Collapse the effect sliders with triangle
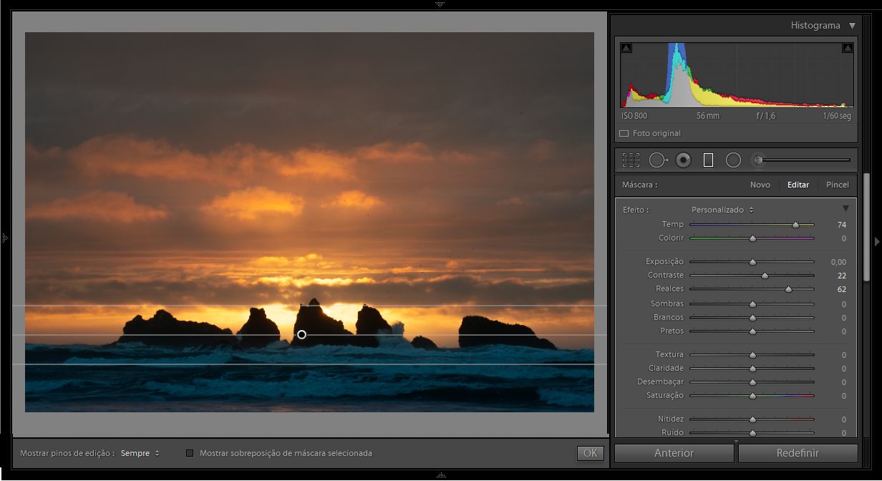This screenshot has height=481, width=882. tap(845, 208)
